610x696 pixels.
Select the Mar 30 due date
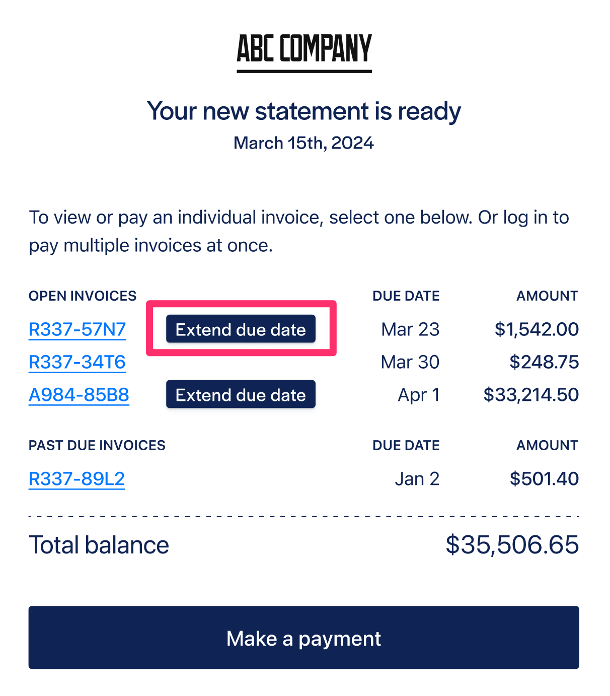click(410, 362)
